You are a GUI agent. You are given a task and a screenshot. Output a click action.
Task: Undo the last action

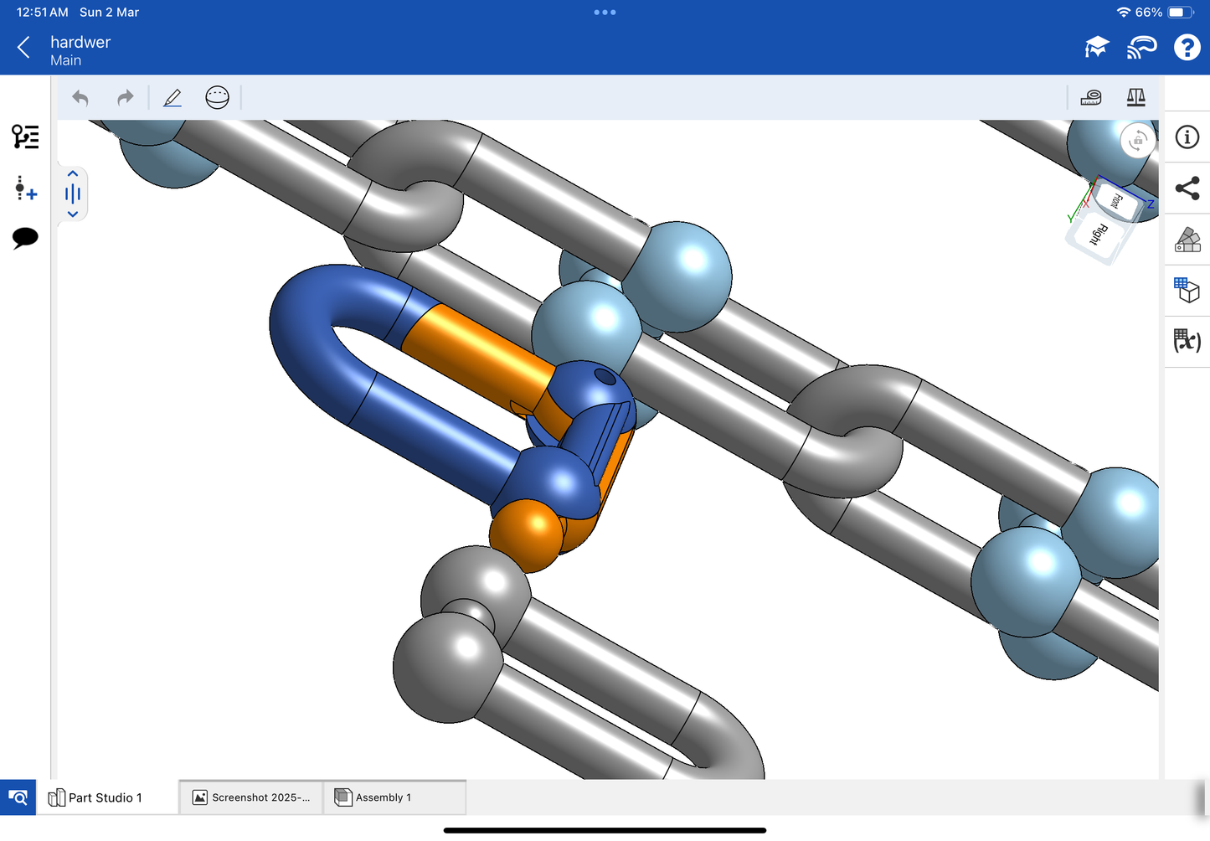pyautogui.click(x=80, y=98)
